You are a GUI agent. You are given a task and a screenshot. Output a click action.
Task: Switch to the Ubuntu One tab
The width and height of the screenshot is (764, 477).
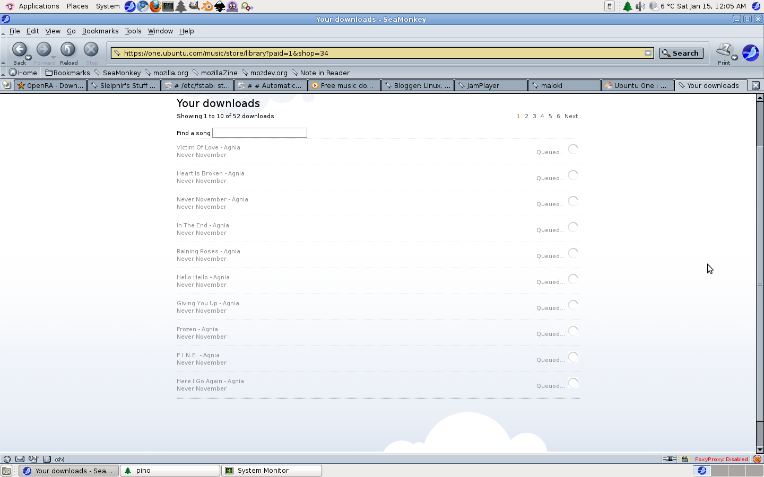click(638, 85)
